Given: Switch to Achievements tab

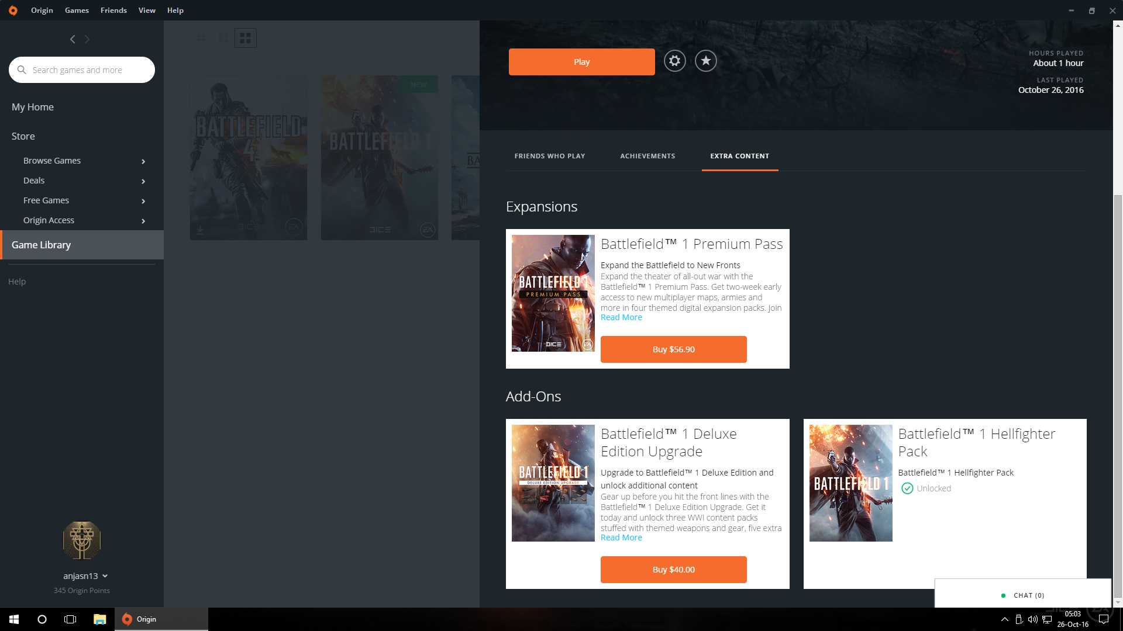Looking at the screenshot, I should tap(647, 156).
